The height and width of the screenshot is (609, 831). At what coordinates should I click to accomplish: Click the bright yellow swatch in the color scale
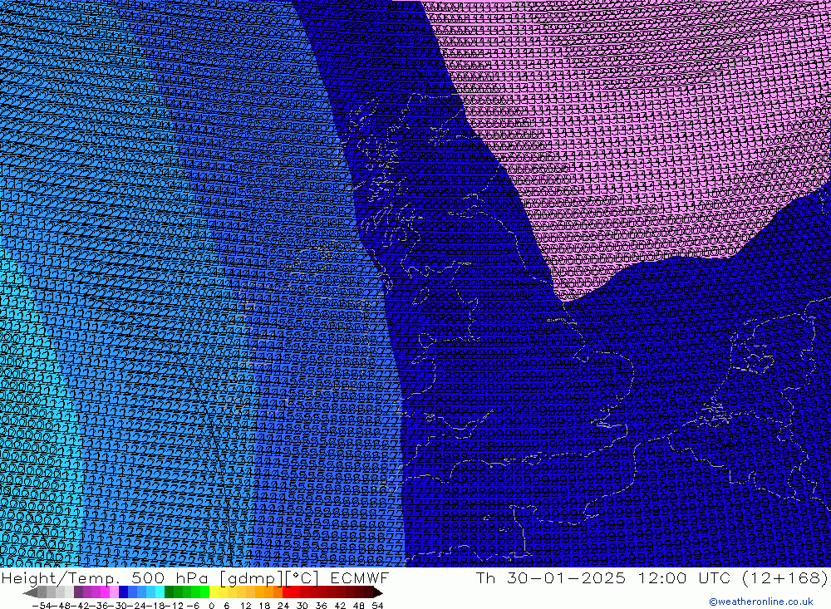click(214, 592)
